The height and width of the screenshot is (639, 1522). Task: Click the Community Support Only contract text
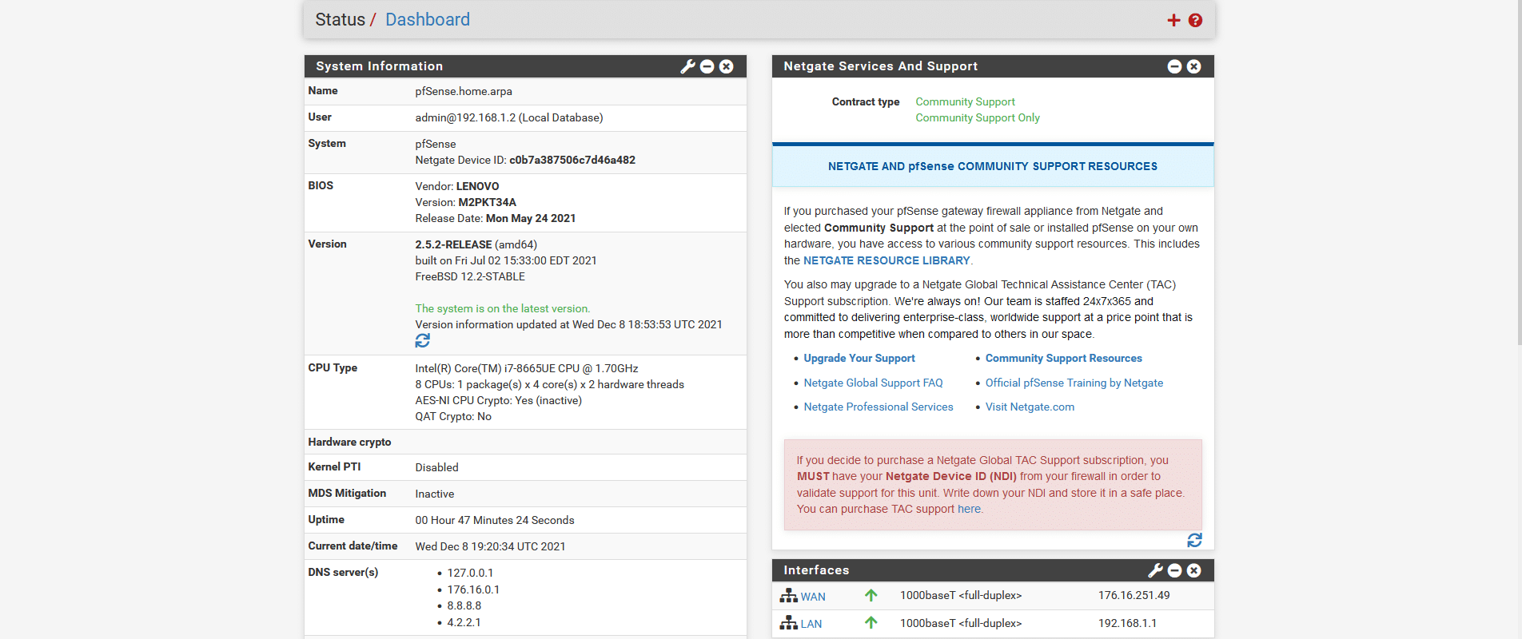[x=978, y=117]
